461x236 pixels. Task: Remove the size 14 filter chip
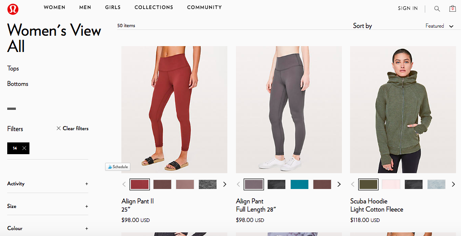pos(24,148)
